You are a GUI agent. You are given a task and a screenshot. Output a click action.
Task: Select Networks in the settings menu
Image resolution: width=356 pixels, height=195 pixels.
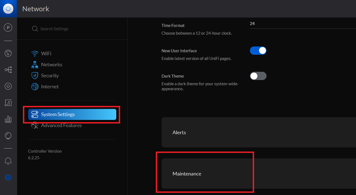51,65
